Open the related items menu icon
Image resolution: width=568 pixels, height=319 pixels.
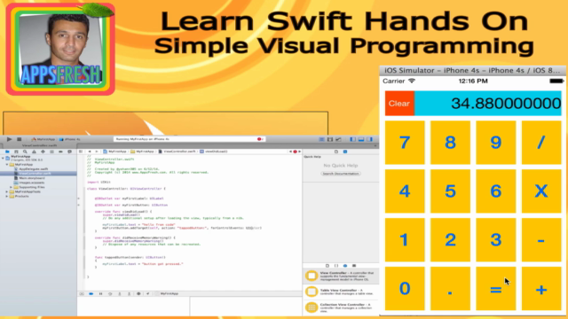click(81, 152)
